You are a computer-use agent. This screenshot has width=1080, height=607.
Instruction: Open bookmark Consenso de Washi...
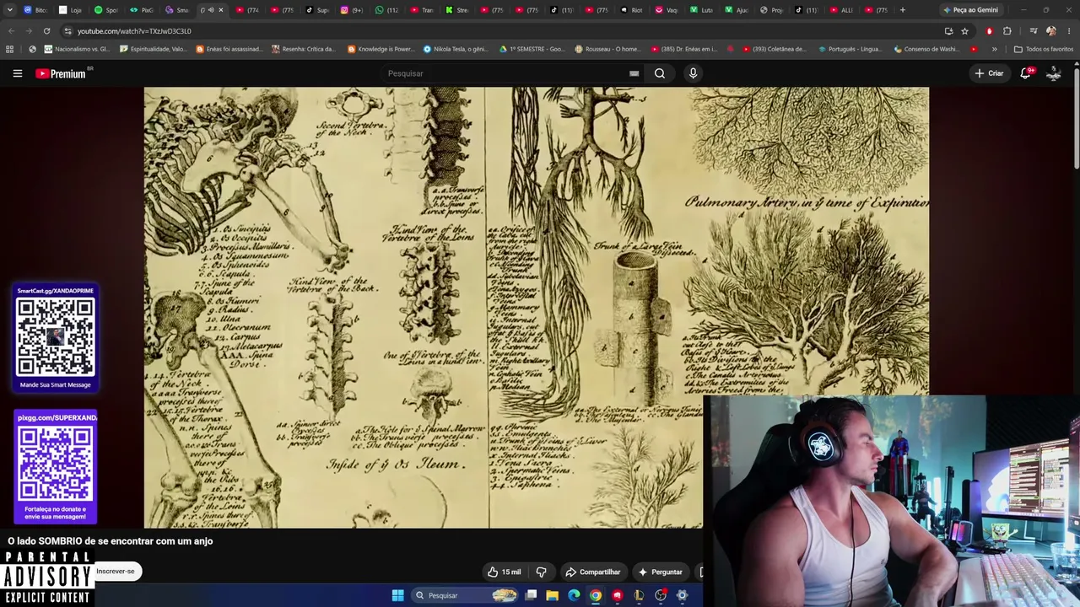(926, 49)
